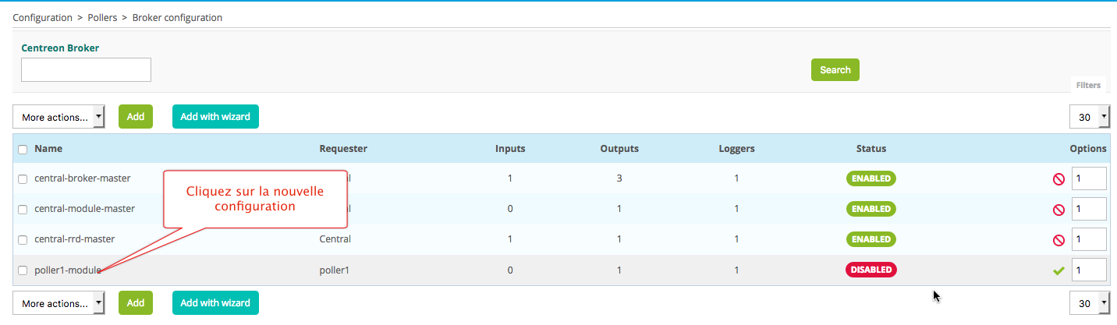Image resolution: width=1117 pixels, height=325 pixels.
Task: Disable central-broker-master using its red icon
Action: (1058, 179)
